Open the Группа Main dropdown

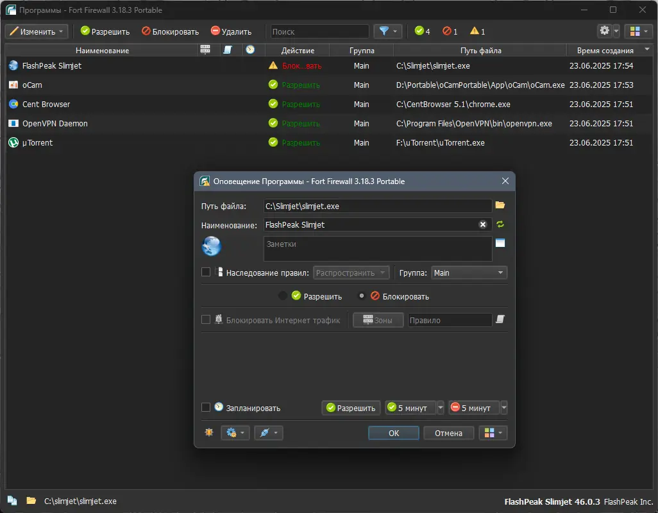coord(469,273)
